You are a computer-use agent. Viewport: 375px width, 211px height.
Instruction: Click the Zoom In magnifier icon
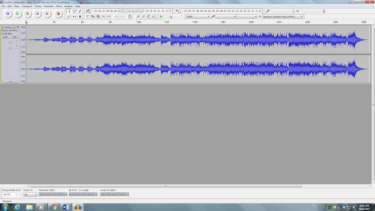point(138,16)
